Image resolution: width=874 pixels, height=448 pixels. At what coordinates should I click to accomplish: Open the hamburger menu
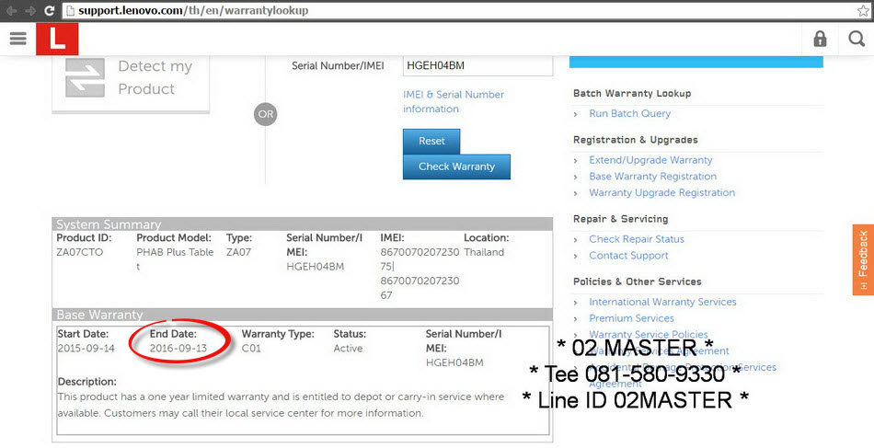(17, 38)
